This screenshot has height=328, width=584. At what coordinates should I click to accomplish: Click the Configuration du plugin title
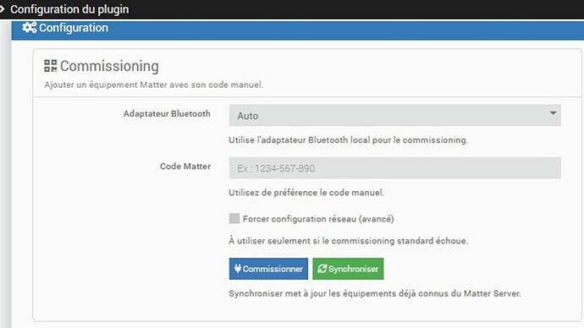(x=69, y=9)
